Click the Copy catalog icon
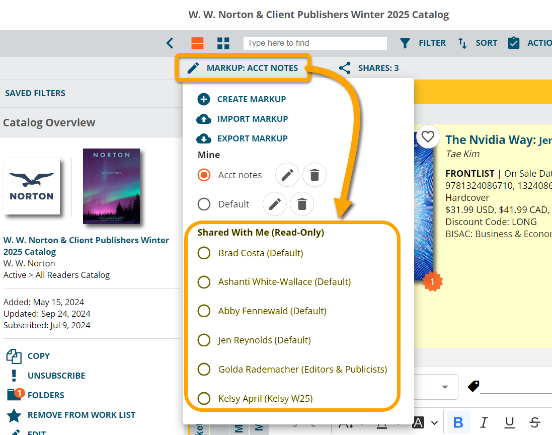Viewport: 552px width, 435px height. pos(14,356)
